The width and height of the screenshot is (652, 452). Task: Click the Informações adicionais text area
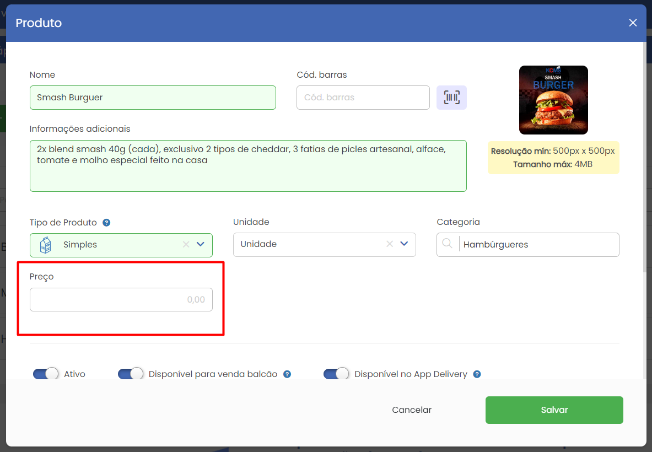tap(248, 166)
